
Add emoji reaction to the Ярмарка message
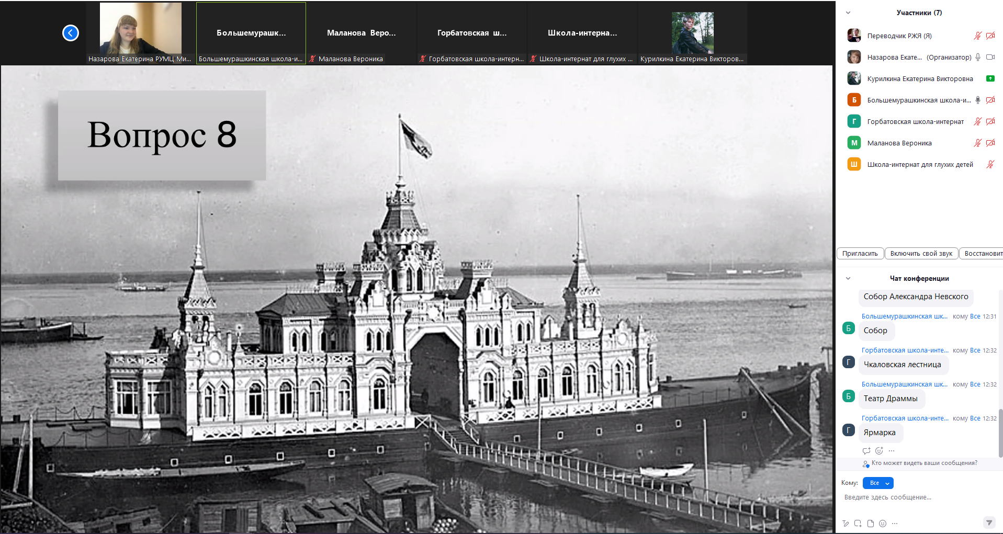tap(879, 451)
